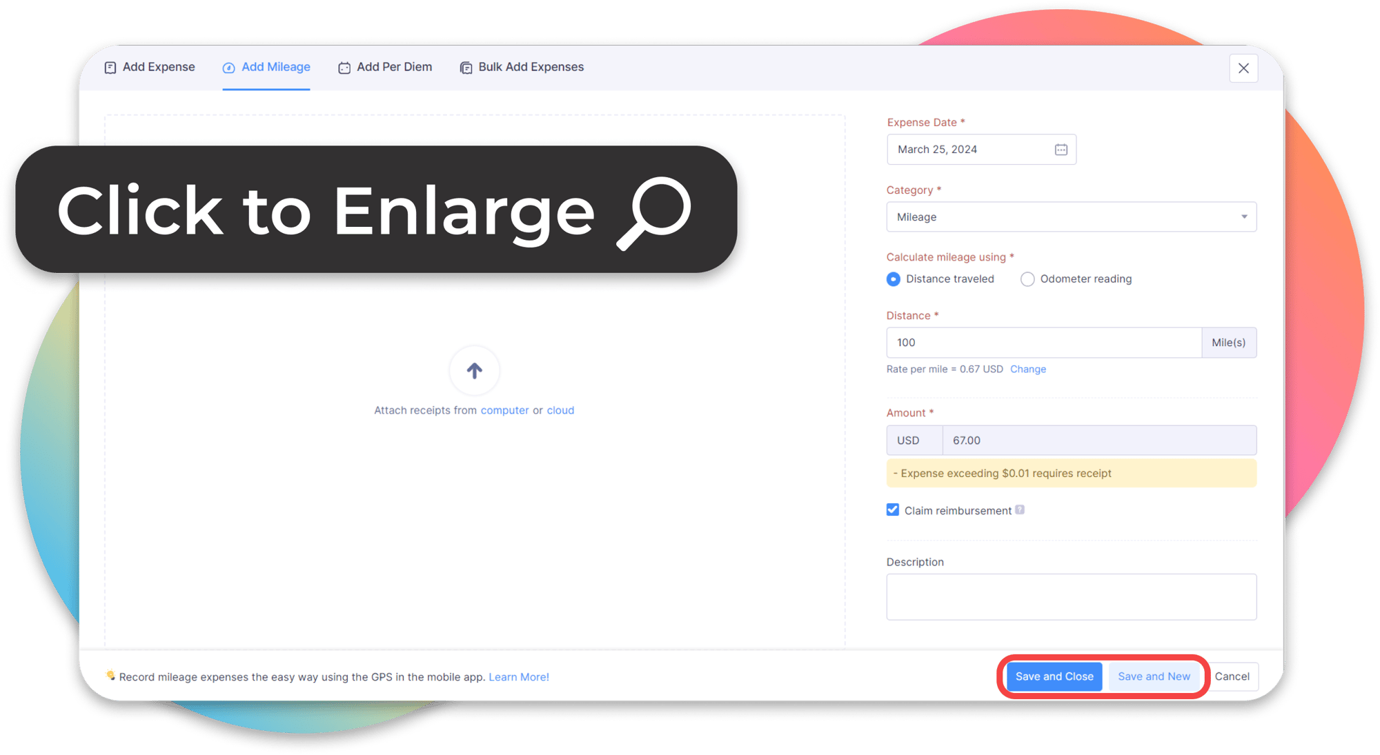1380x755 pixels.
Task: Expand the Mile(s) unit selector
Action: coord(1229,342)
